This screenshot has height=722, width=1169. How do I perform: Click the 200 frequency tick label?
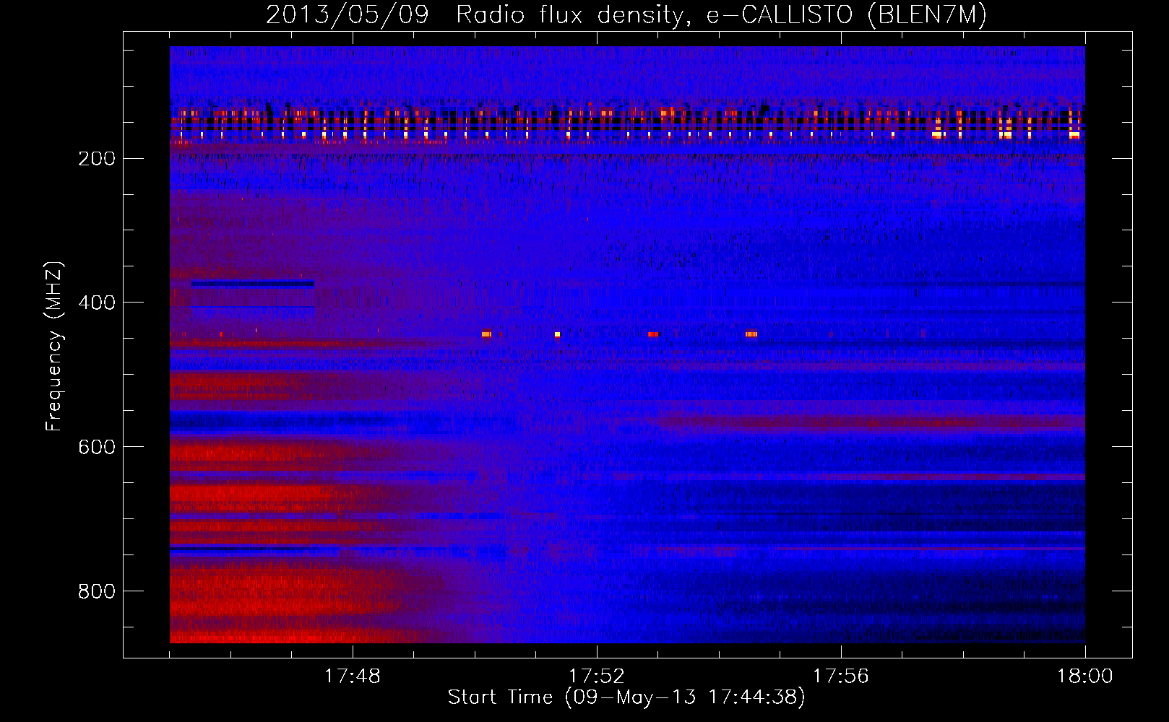[x=97, y=159]
